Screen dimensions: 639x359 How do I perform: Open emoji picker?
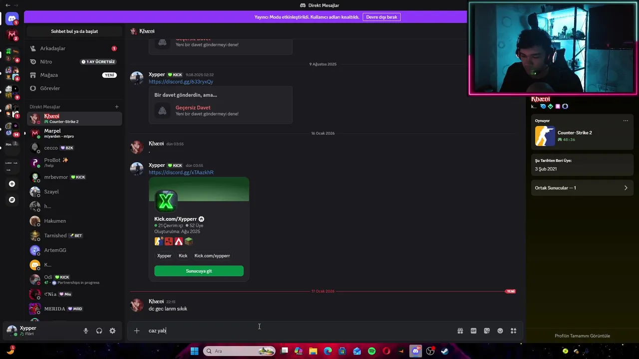(500, 331)
